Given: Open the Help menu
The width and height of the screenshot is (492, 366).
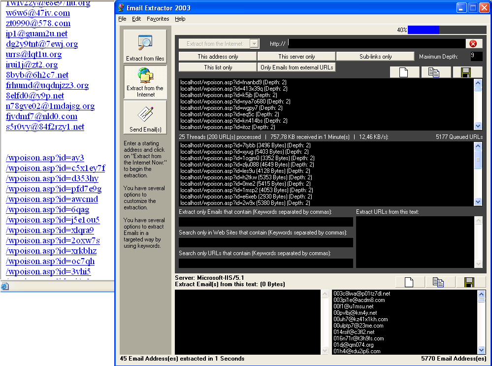Looking at the screenshot, I should pyautogui.click(x=180, y=19).
